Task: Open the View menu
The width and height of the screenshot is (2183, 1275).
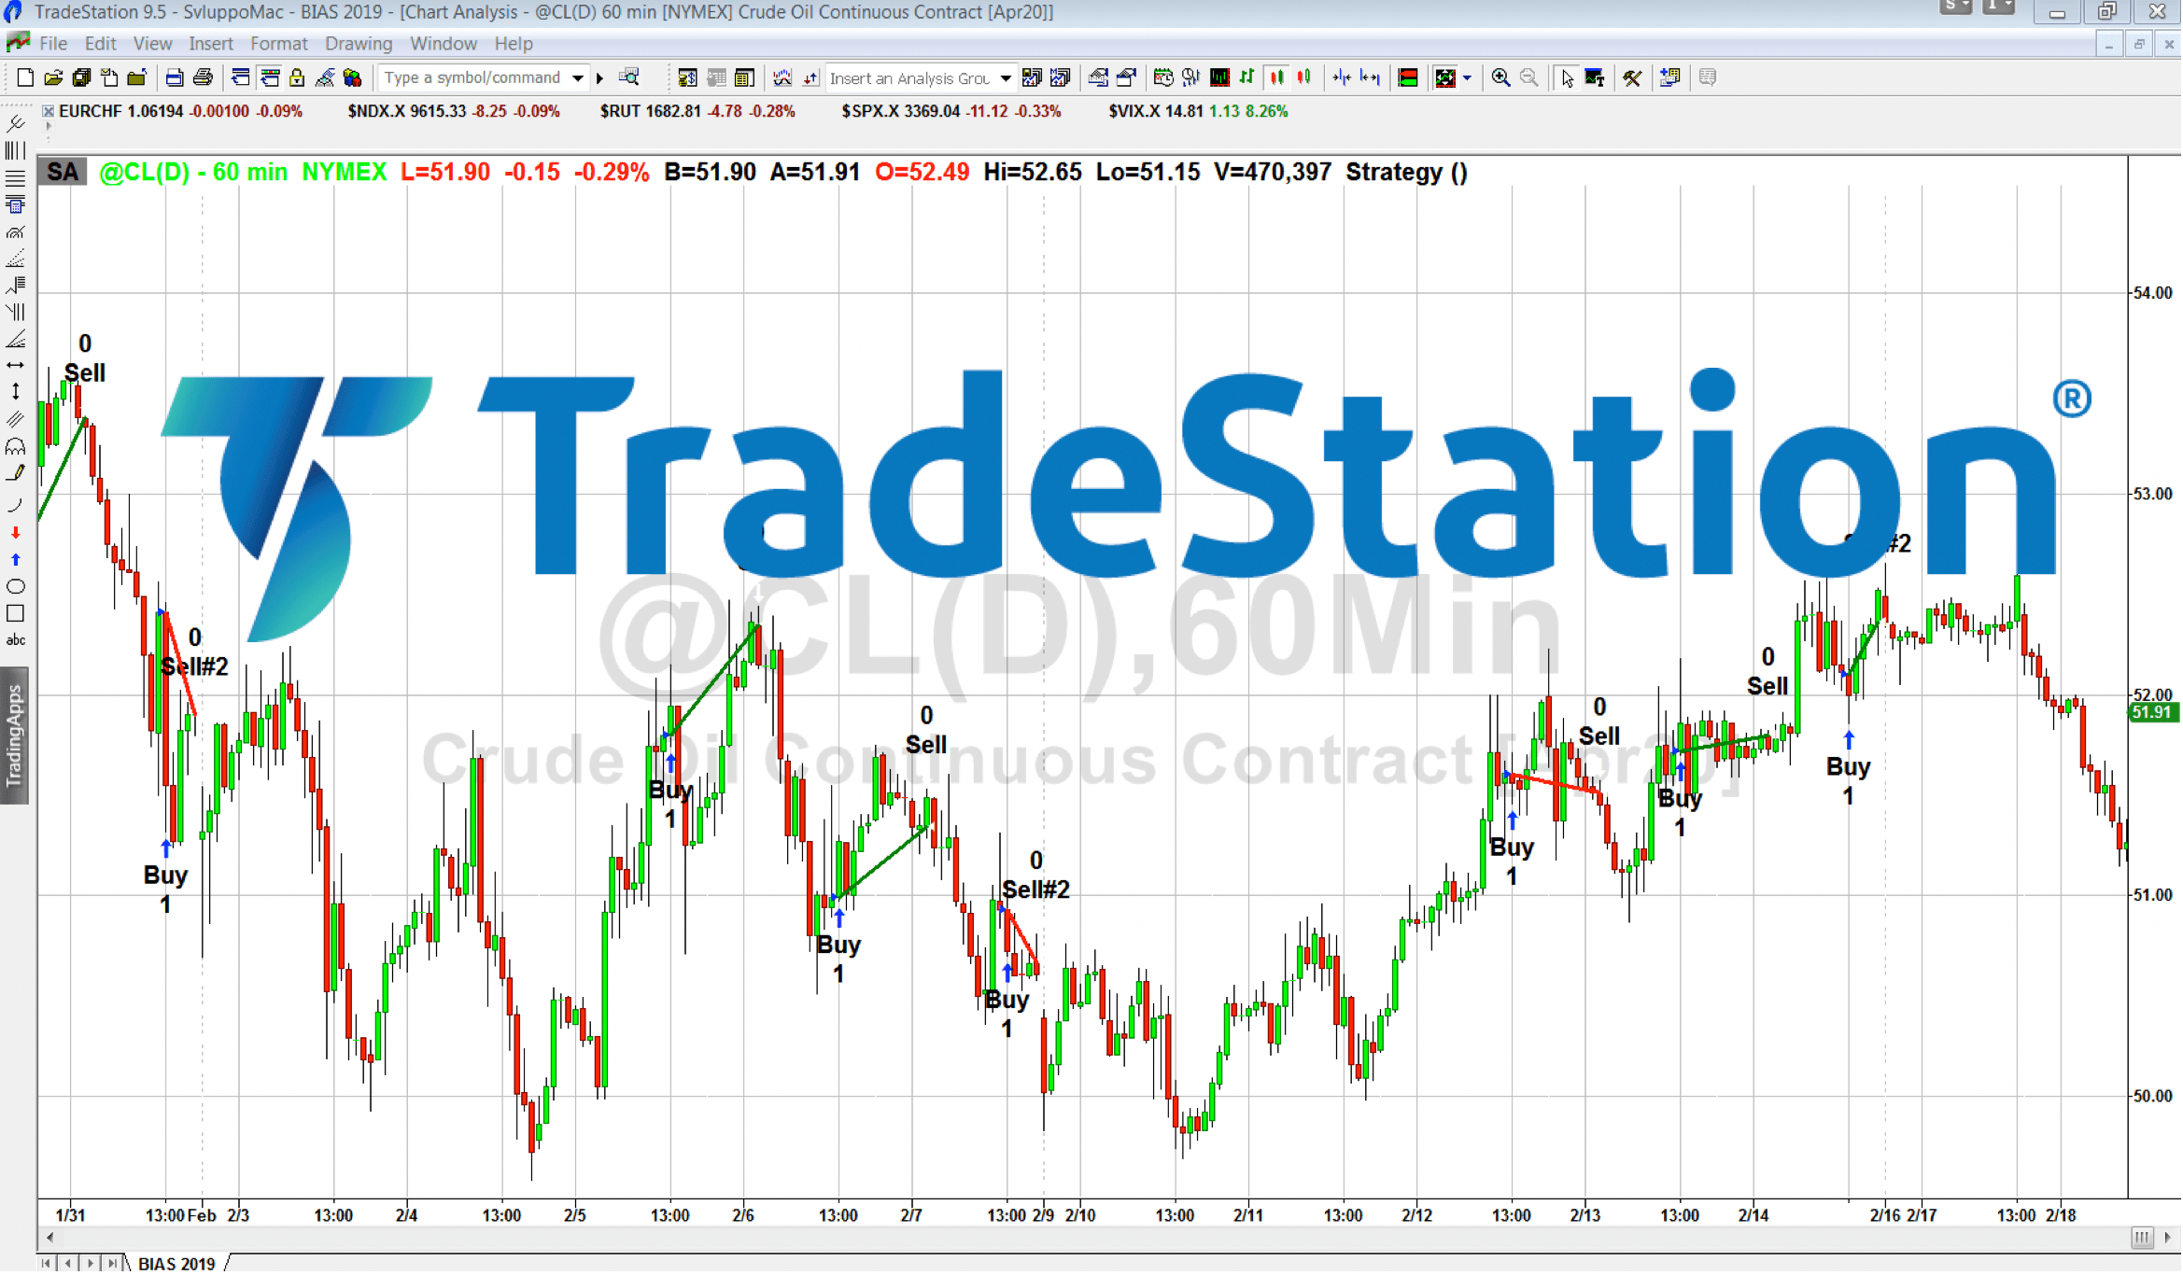Action: click(152, 44)
